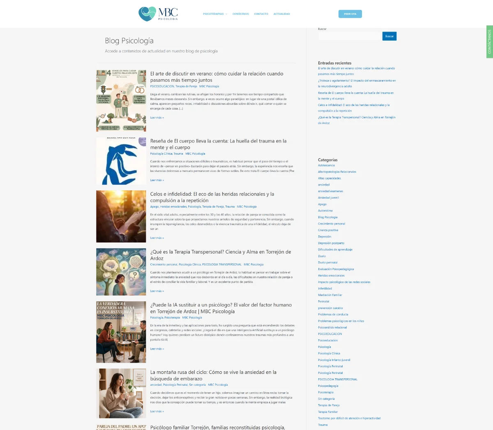The width and height of the screenshot is (493, 430).
Task: Select Afectopatologías Relacionales category
Action: [x=337, y=172]
